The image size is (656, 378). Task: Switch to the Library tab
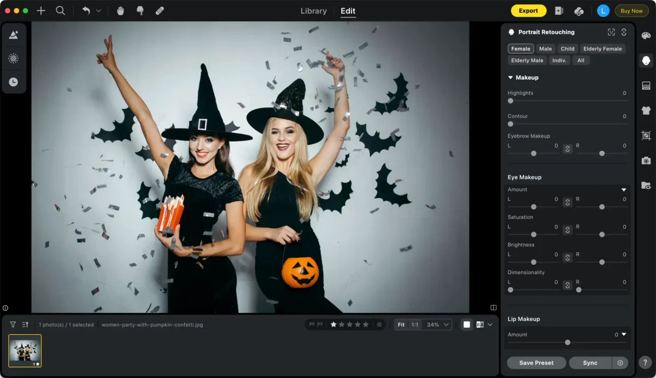pos(314,10)
